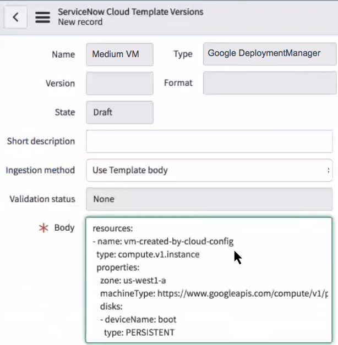
Task: Click the Body field label
Action: 64,228
